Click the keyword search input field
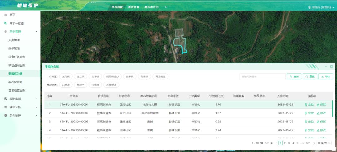 262,76
